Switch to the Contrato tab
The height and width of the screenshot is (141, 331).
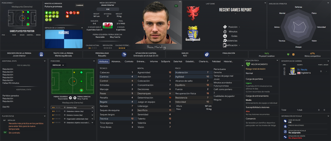(x=129, y=61)
